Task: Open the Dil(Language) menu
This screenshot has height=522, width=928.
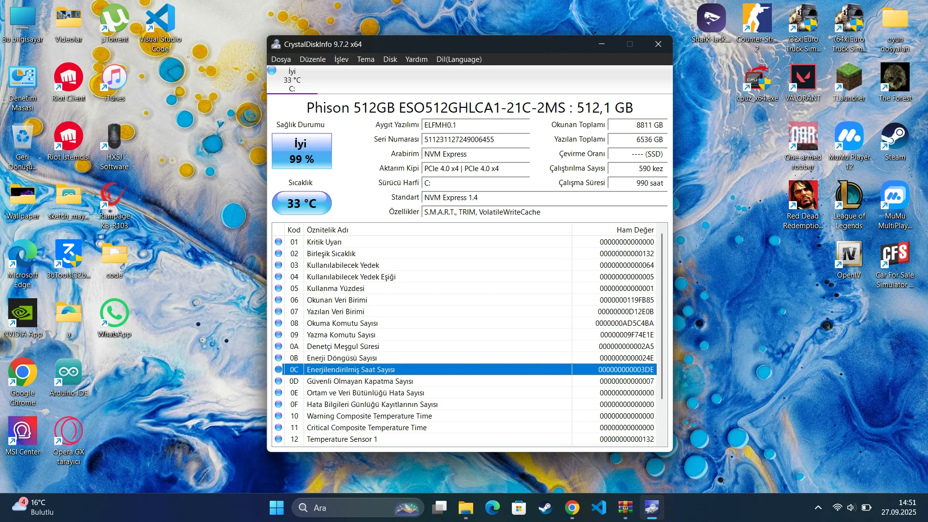Action: point(459,59)
